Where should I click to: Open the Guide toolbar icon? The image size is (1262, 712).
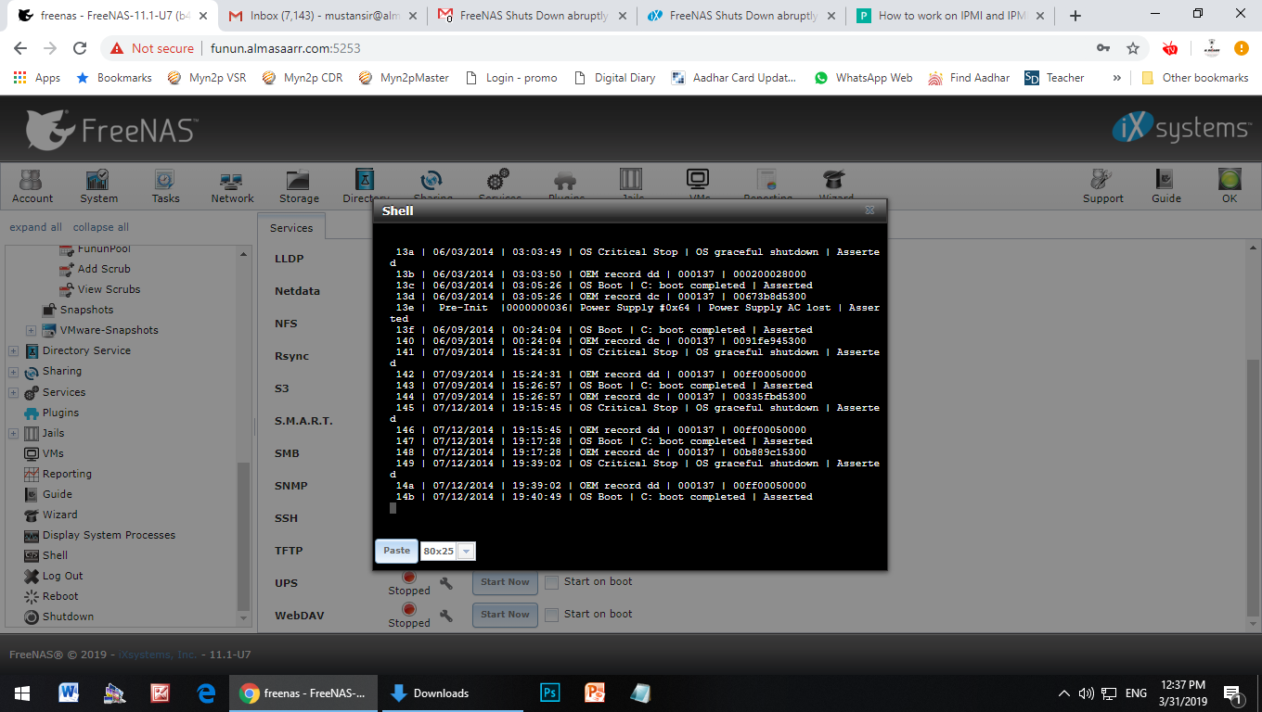pyautogui.click(x=1166, y=185)
